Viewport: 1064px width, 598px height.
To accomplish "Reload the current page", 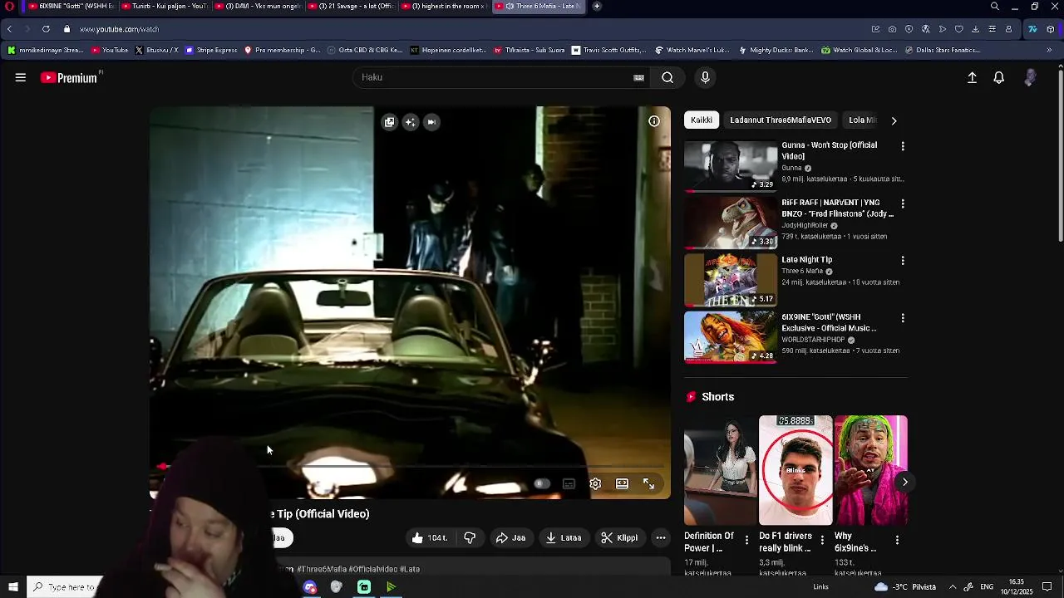I will point(46,29).
